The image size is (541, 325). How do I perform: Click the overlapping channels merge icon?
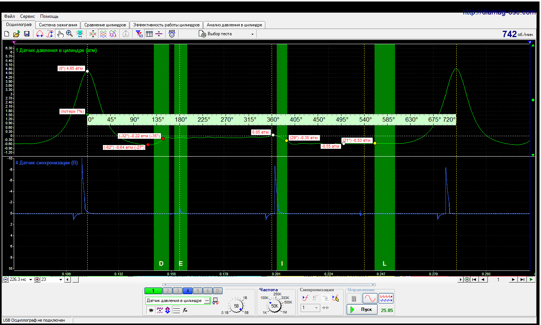[93, 34]
